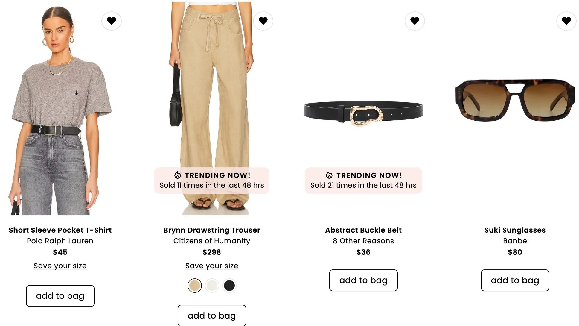The image size is (579, 326).
Task: Unfavorite Suki Sunglasses with heart icon
Action: point(566,21)
